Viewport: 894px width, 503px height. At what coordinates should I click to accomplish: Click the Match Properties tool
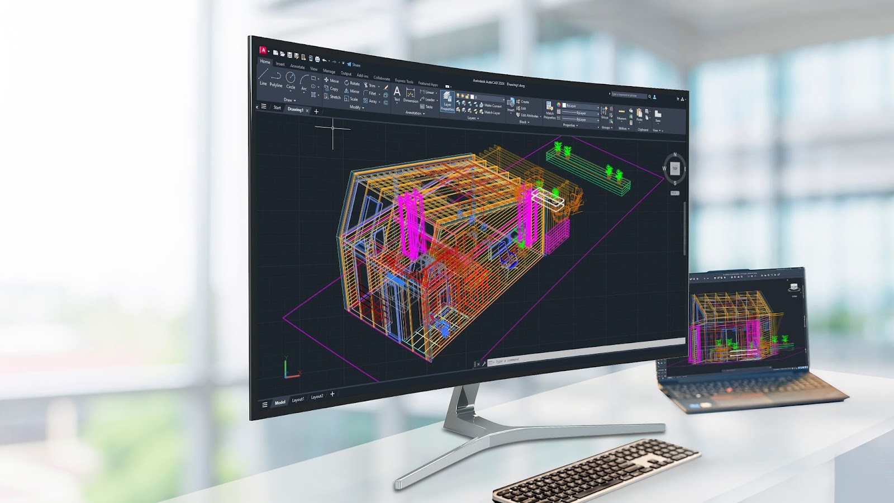point(550,111)
